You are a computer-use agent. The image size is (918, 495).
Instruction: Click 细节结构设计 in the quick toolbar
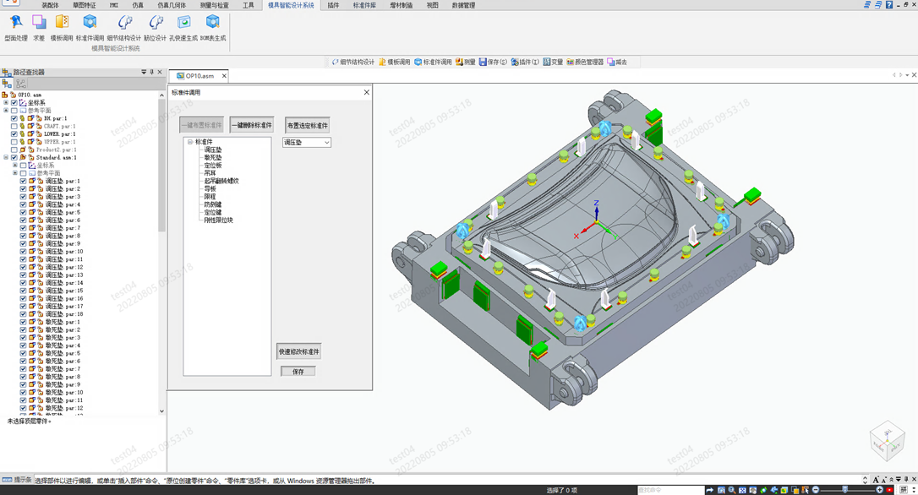click(353, 62)
